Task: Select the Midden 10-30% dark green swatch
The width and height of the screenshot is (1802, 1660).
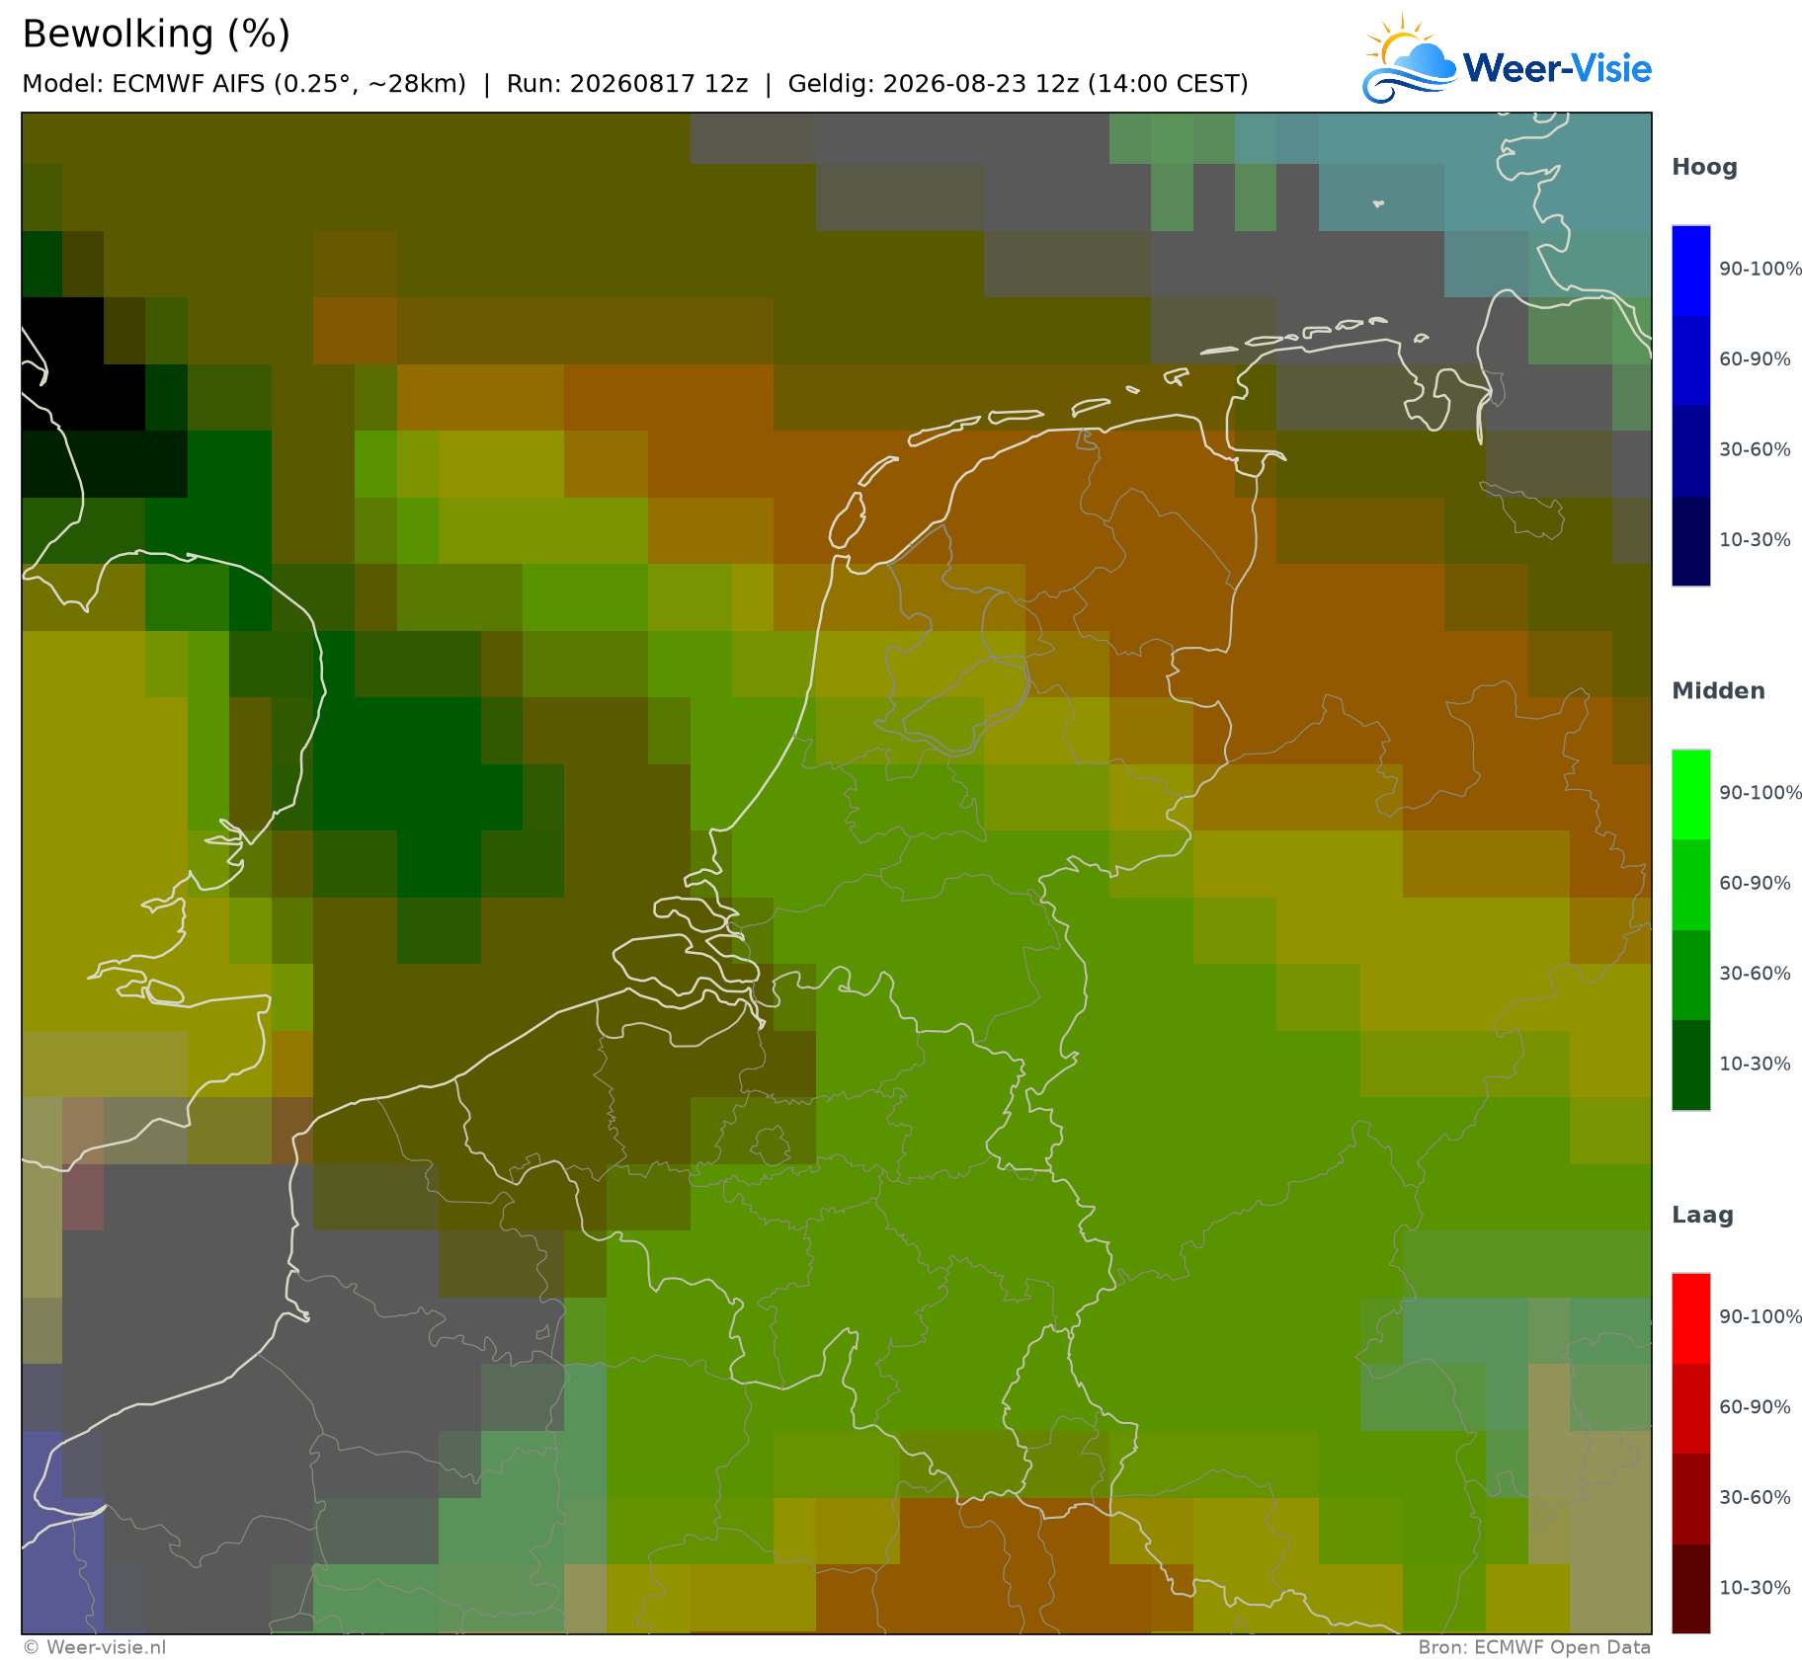Action: click(1690, 1065)
